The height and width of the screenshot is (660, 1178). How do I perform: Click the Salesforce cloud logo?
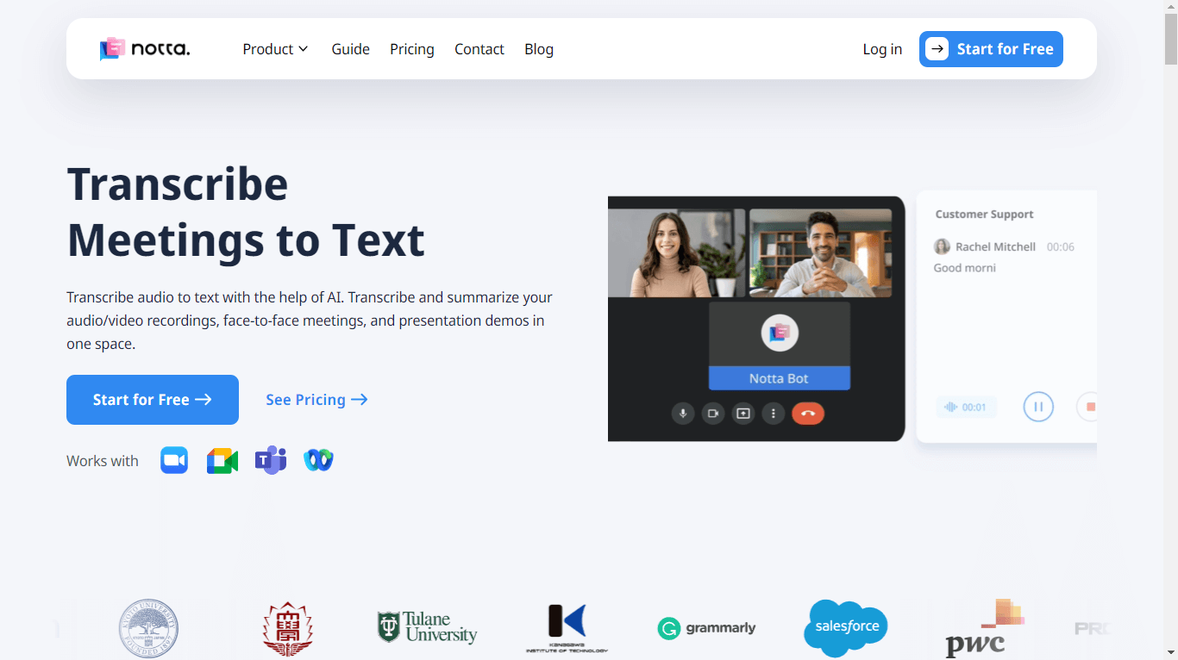pyautogui.click(x=846, y=628)
